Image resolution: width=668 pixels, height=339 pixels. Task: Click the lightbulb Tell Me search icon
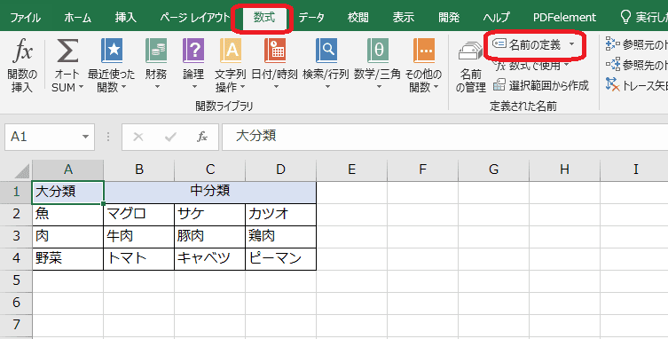coord(625,17)
